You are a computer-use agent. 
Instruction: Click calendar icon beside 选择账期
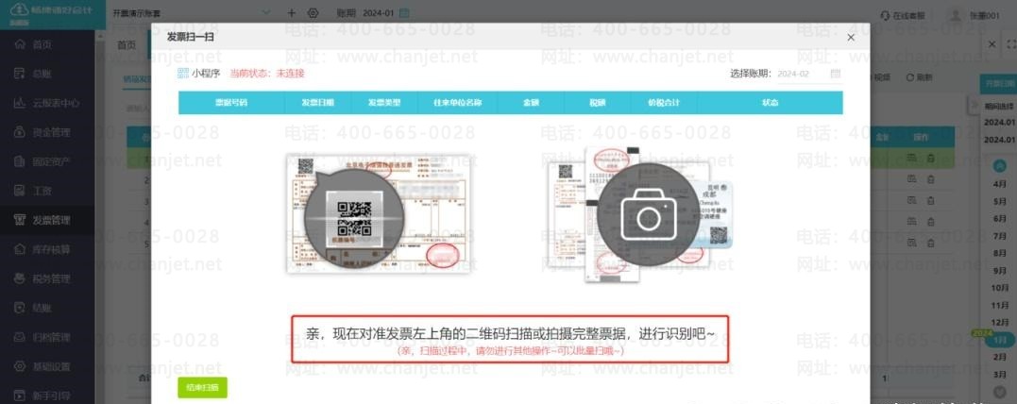836,74
